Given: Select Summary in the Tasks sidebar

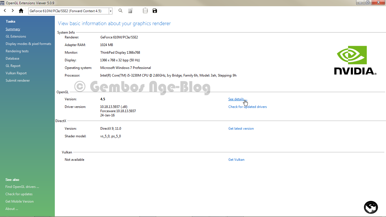Looking at the screenshot, I should pyautogui.click(x=13, y=29).
